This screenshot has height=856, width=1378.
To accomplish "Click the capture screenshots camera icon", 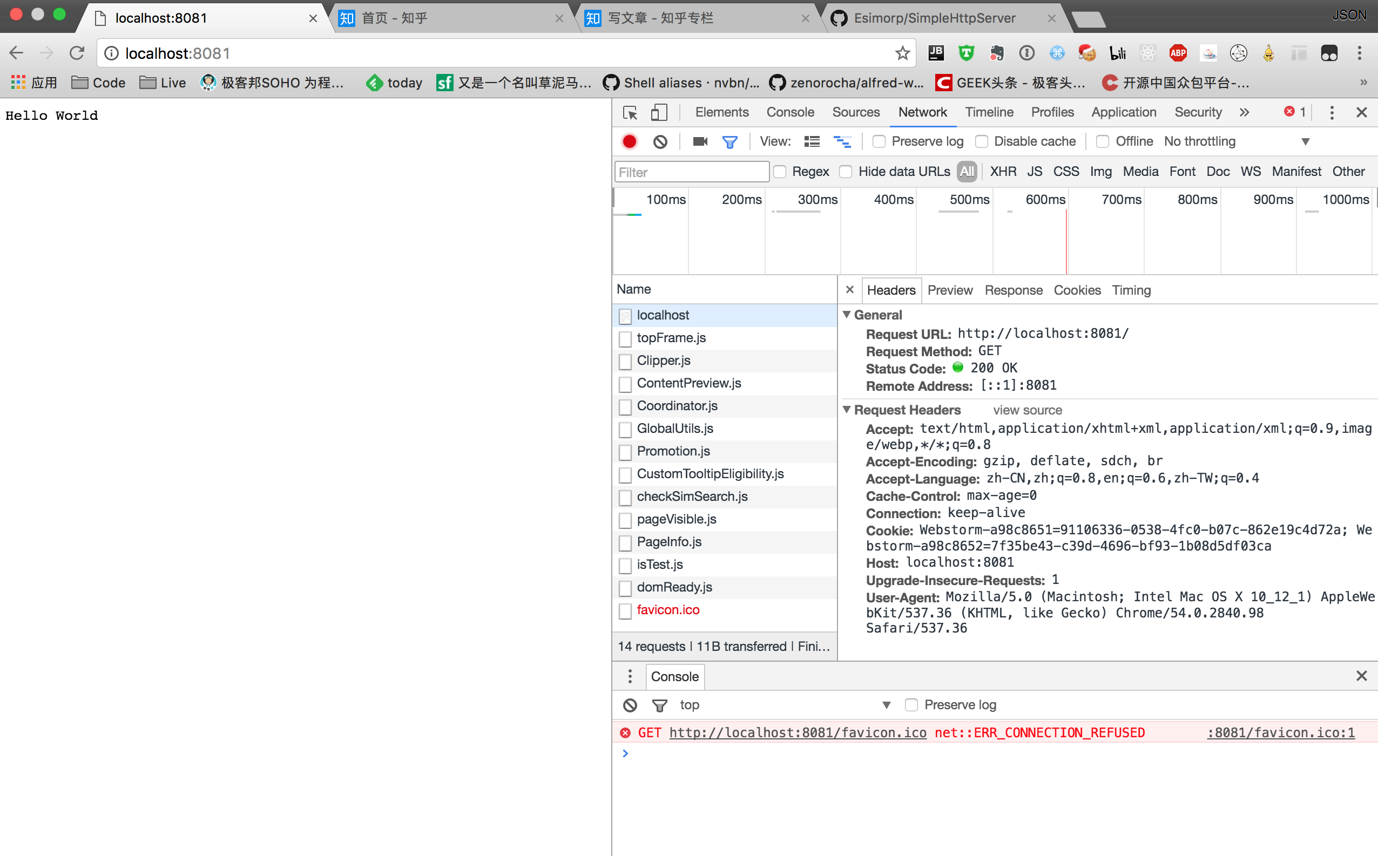I will pyautogui.click(x=700, y=141).
